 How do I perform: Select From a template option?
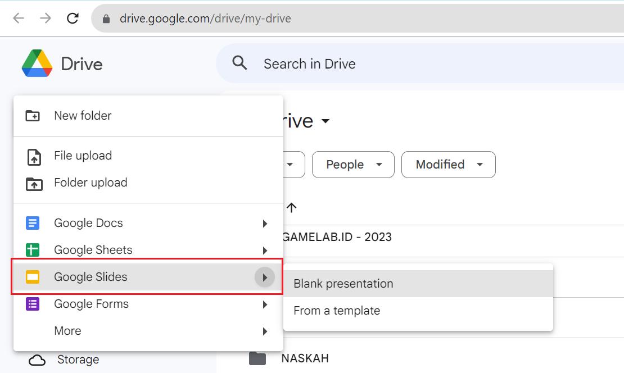coord(337,310)
